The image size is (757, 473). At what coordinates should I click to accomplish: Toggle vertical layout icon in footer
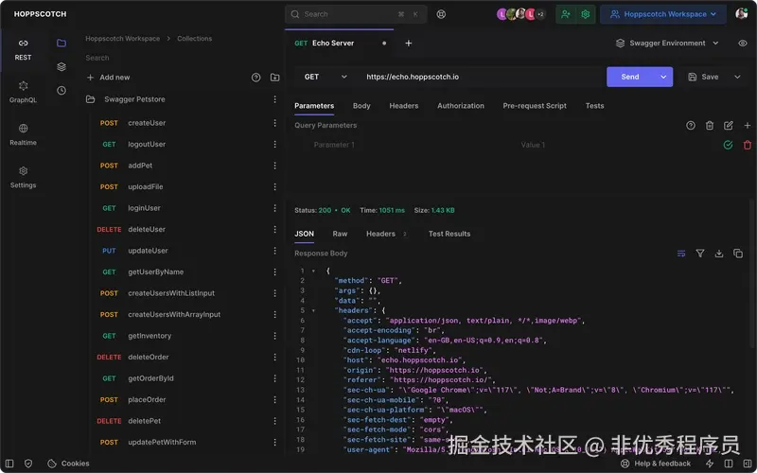729,464
